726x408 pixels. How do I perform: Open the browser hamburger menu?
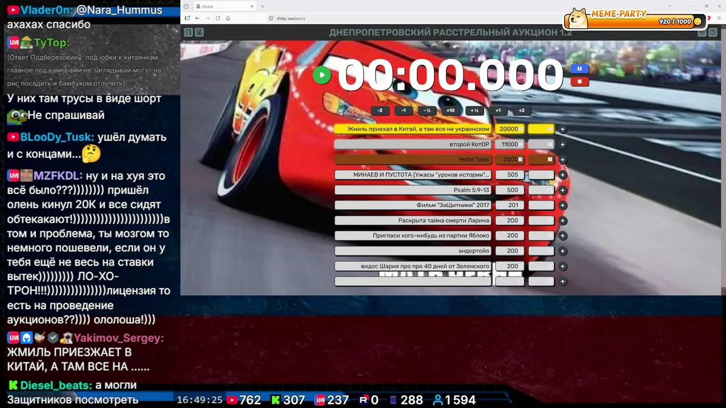pos(719,18)
